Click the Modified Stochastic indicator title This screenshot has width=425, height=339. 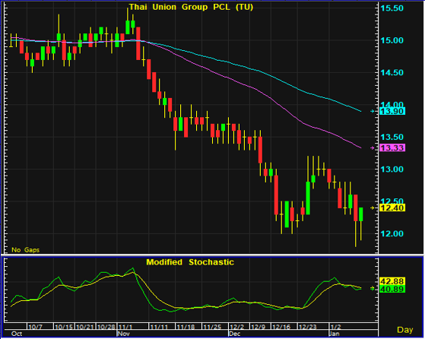(x=190, y=262)
